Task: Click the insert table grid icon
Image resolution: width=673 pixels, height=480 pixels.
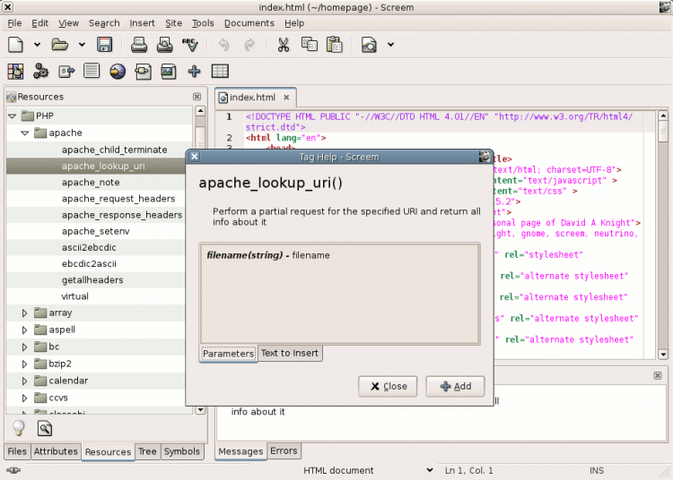Action: point(220,72)
